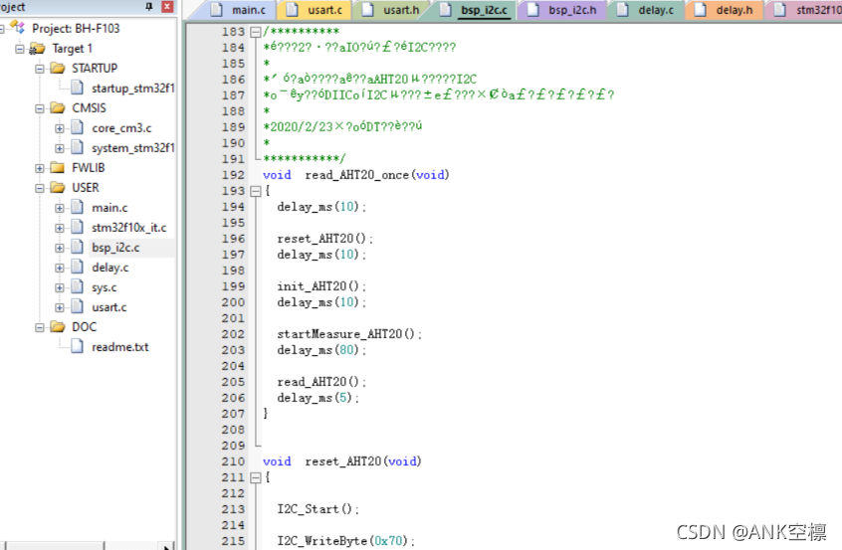Select delay.c in the project tree
The width and height of the screenshot is (842, 550).
pyautogui.click(x=110, y=268)
